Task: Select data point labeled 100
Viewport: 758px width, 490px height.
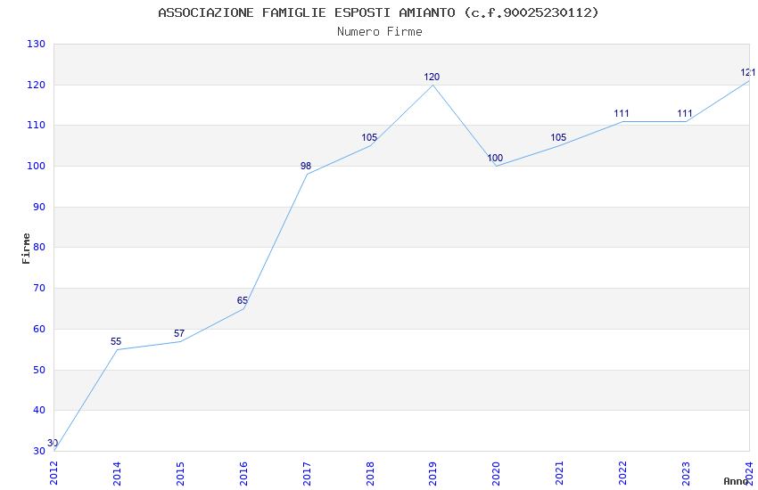Action: [x=495, y=158]
